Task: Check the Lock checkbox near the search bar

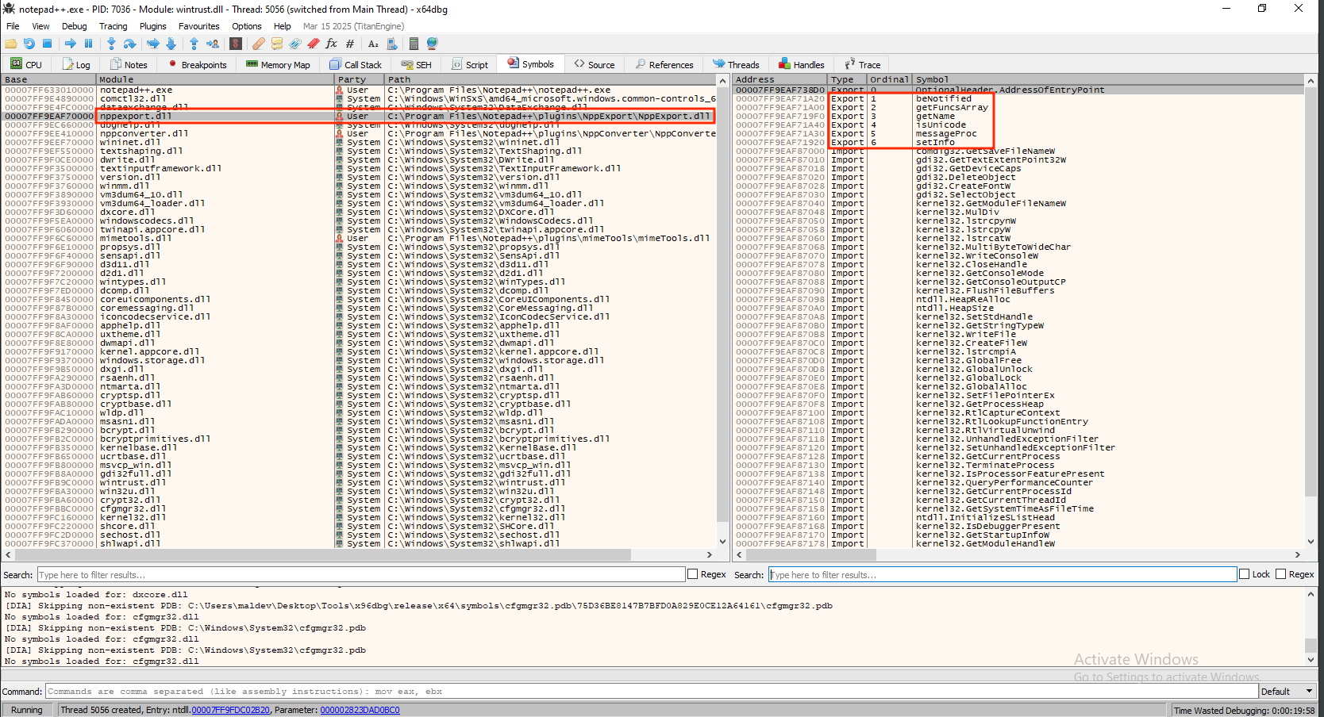Action: pos(1244,573)
